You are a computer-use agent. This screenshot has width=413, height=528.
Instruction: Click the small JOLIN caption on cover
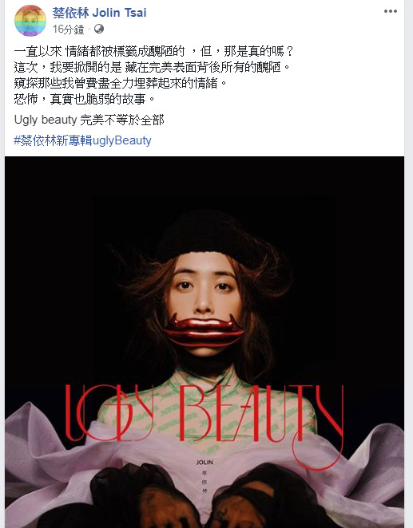pyautogui.click(x=205, y=463)
